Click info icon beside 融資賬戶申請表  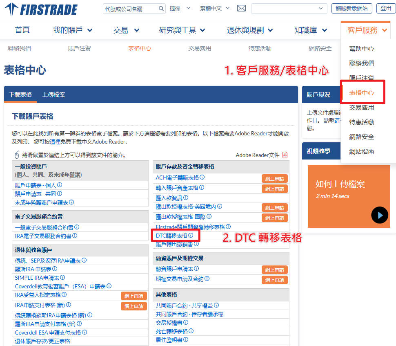click(x=196, y=269)
